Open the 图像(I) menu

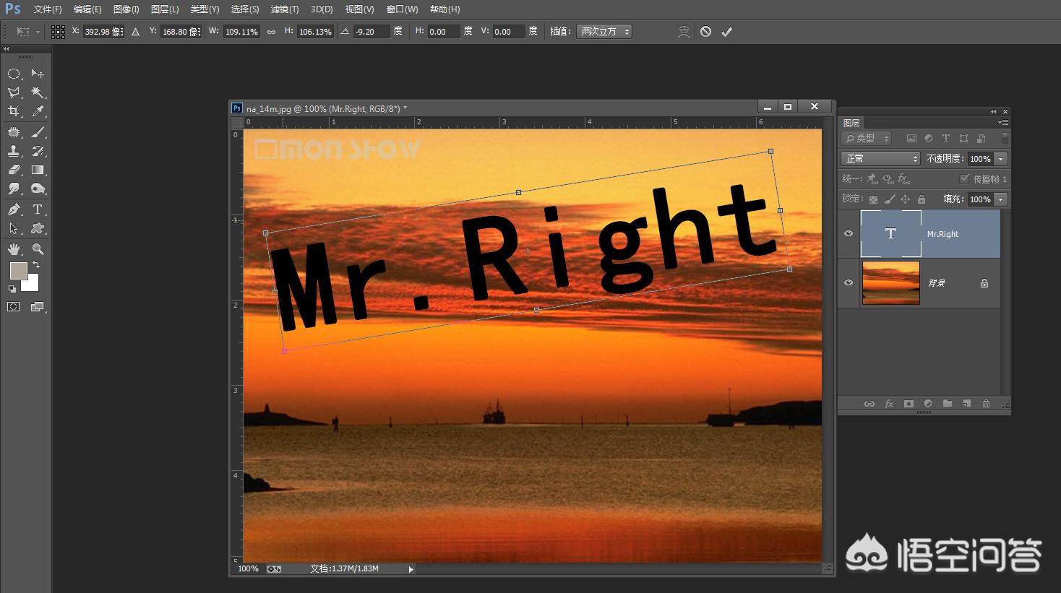[126, 9]
